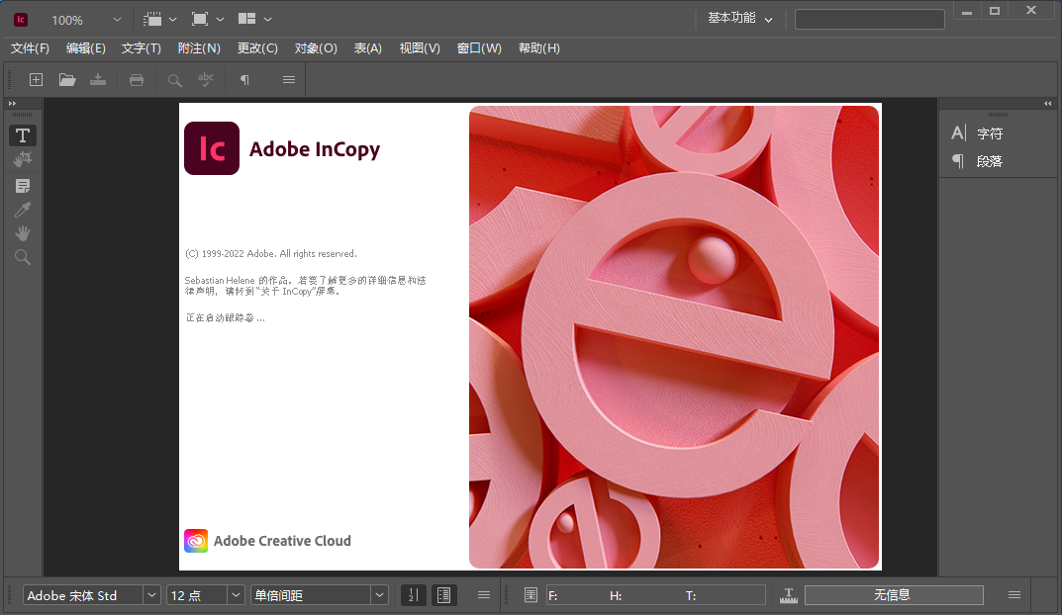The image size is (1062, 615).
Task: Click the Open folder toolbar icon
Action: coord(67,80)
